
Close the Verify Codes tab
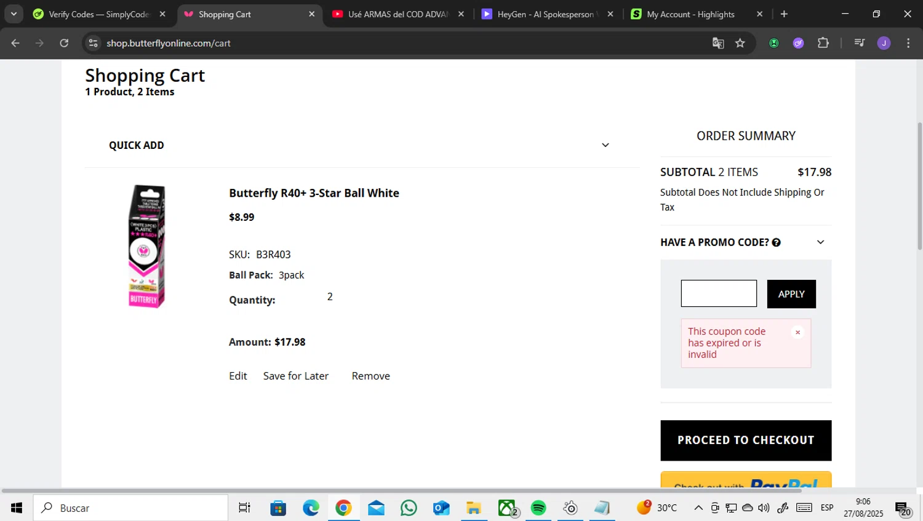pyautogui.click(x=162, y=14)
